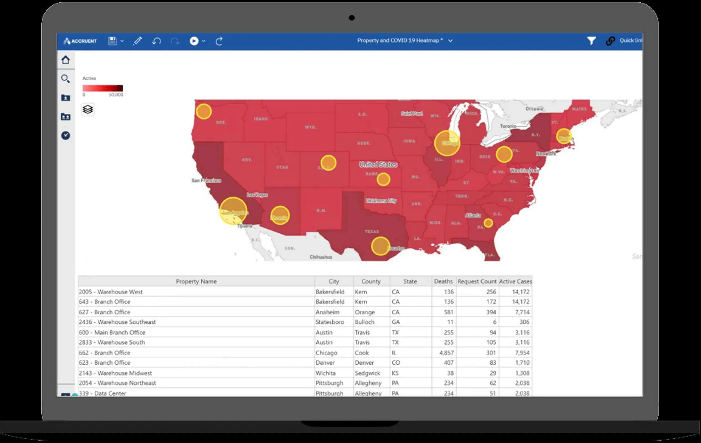This screenshot has width=701, height=443.
Task: Click the Chicago yellow circle marker
Action: click(447, 143)
